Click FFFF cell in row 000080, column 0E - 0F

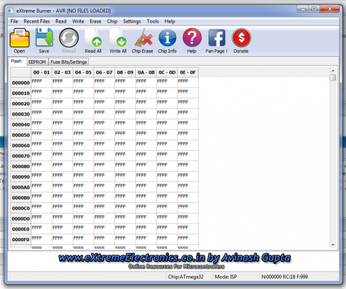click(x=188, y=166)
